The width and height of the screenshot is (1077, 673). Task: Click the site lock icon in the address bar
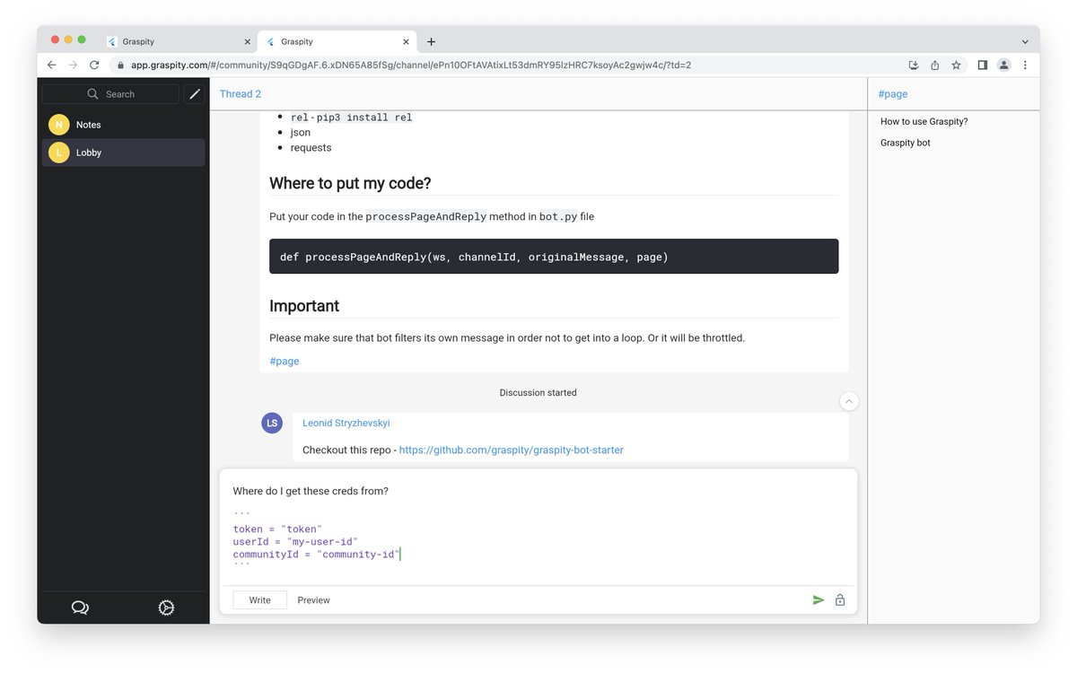pyautogui.click(x=120, y=65)
